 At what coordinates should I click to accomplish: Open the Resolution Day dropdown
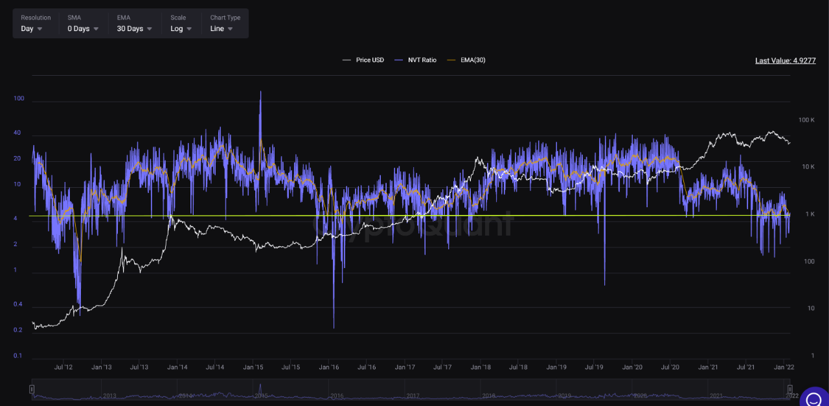pos(32,28)
